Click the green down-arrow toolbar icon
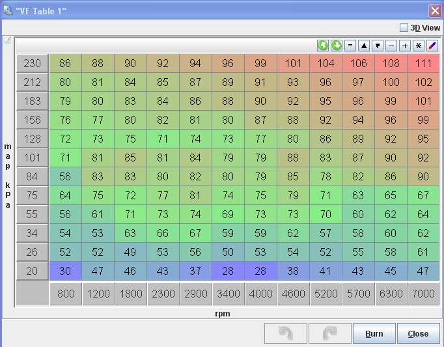Image resolution: width=444 pixels, height=347 pixels. (337, 46)
